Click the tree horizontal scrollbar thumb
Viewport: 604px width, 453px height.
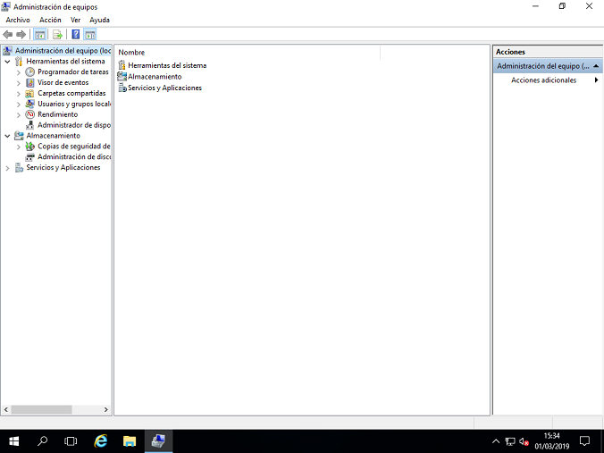[x=41, y=409]
